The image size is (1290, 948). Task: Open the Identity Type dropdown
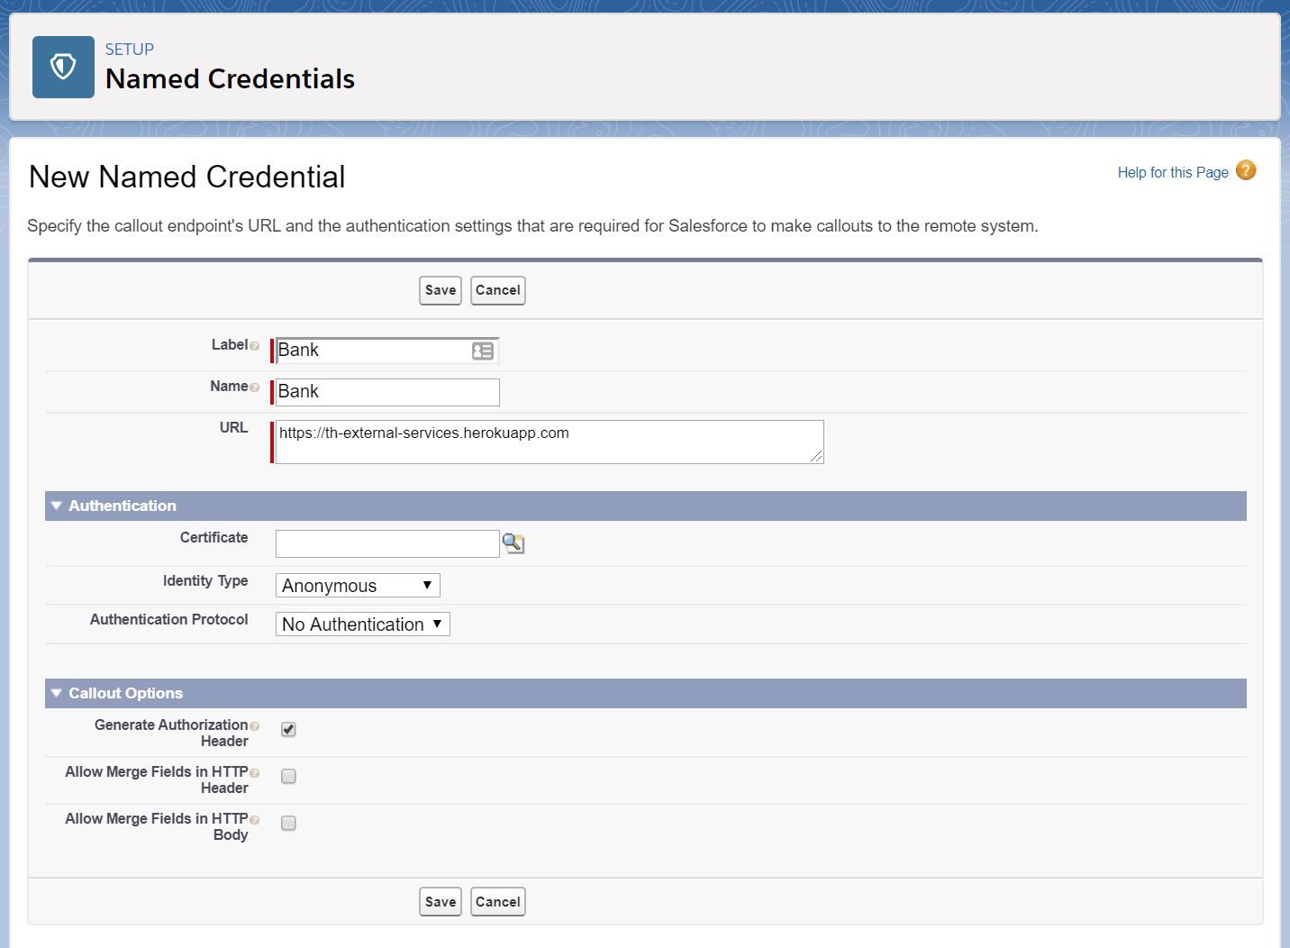pos(357,586)
